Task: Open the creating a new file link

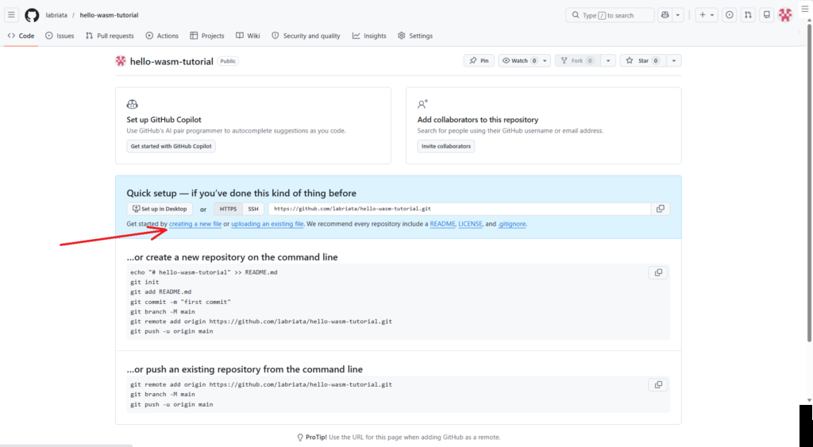Action: (x=195, y=224)
